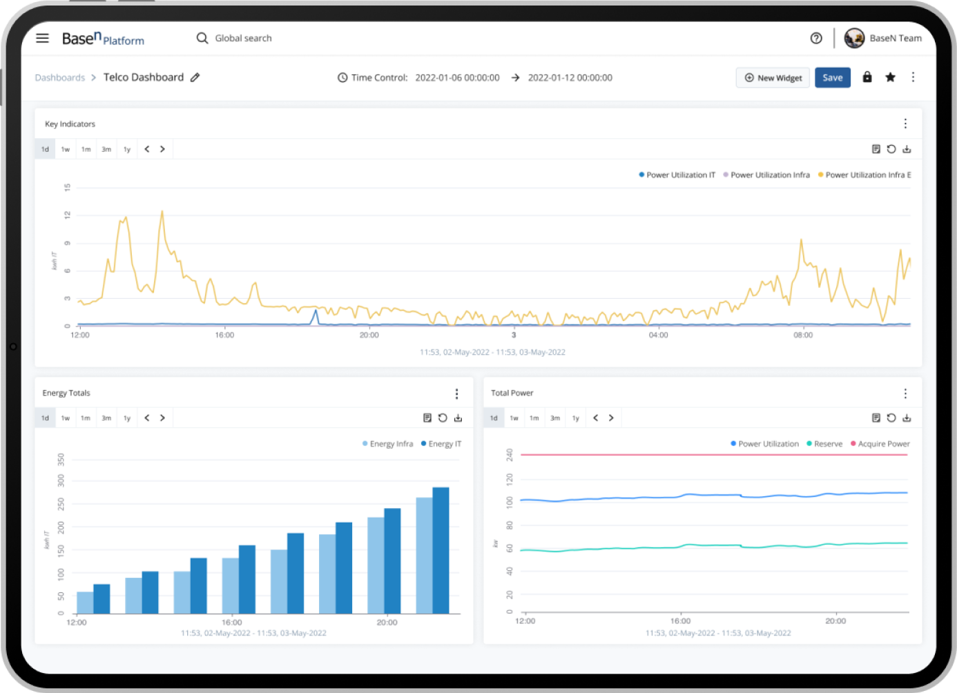
Task: Select 3m range in Energy Totals
Action: coord(106,418)
